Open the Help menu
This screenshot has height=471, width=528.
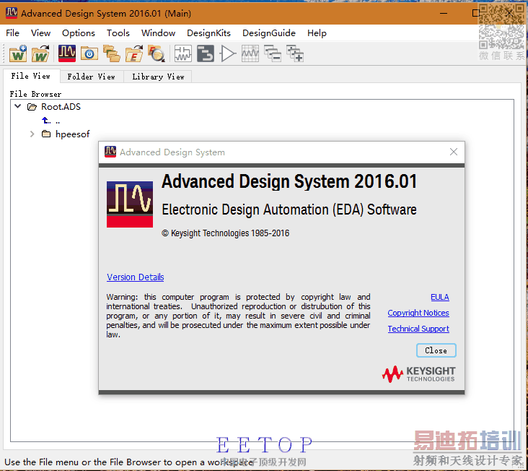[317, 33]
